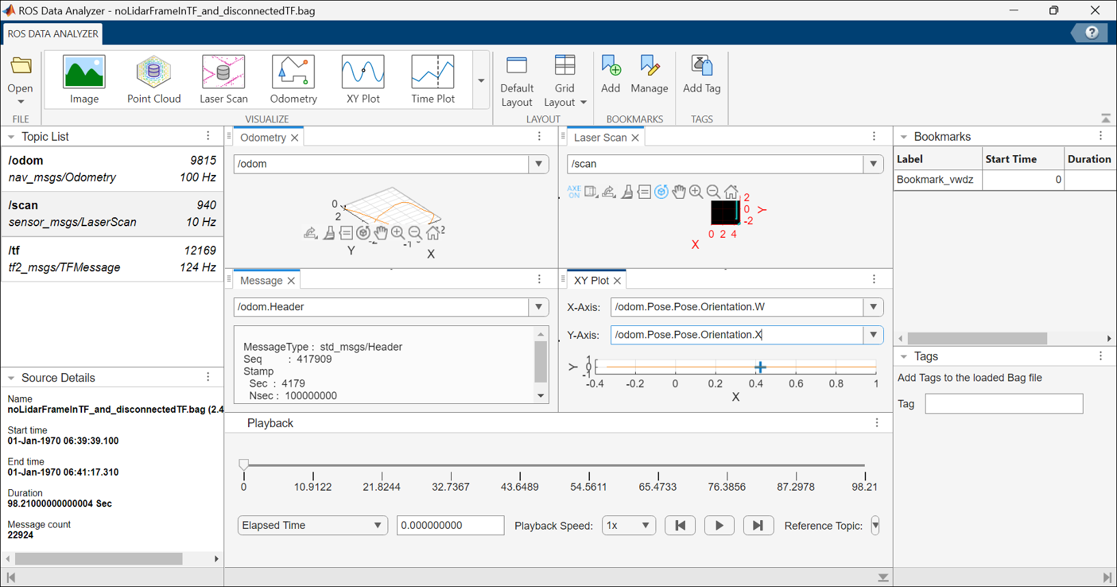
Task: Open the Grid Layout dropdown
Action: click(565, 81)
